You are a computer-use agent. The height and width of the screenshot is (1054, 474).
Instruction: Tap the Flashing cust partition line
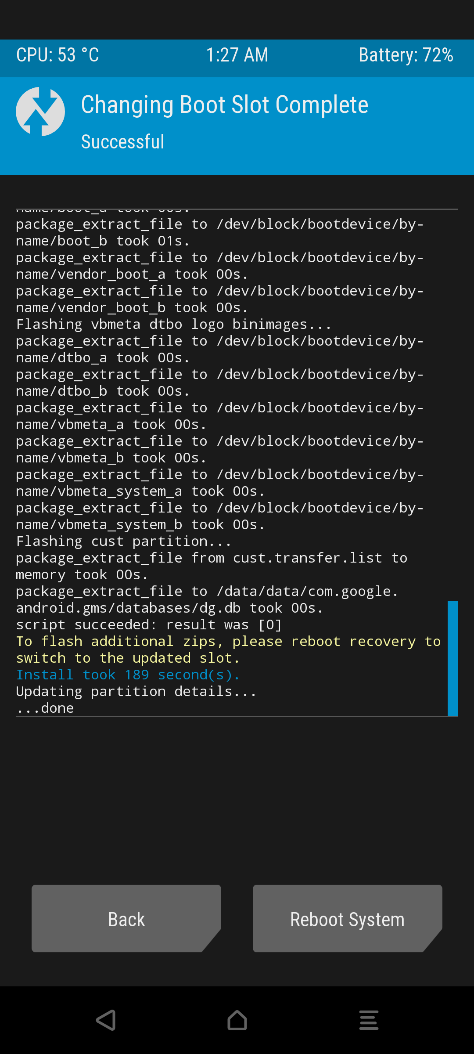123,541
